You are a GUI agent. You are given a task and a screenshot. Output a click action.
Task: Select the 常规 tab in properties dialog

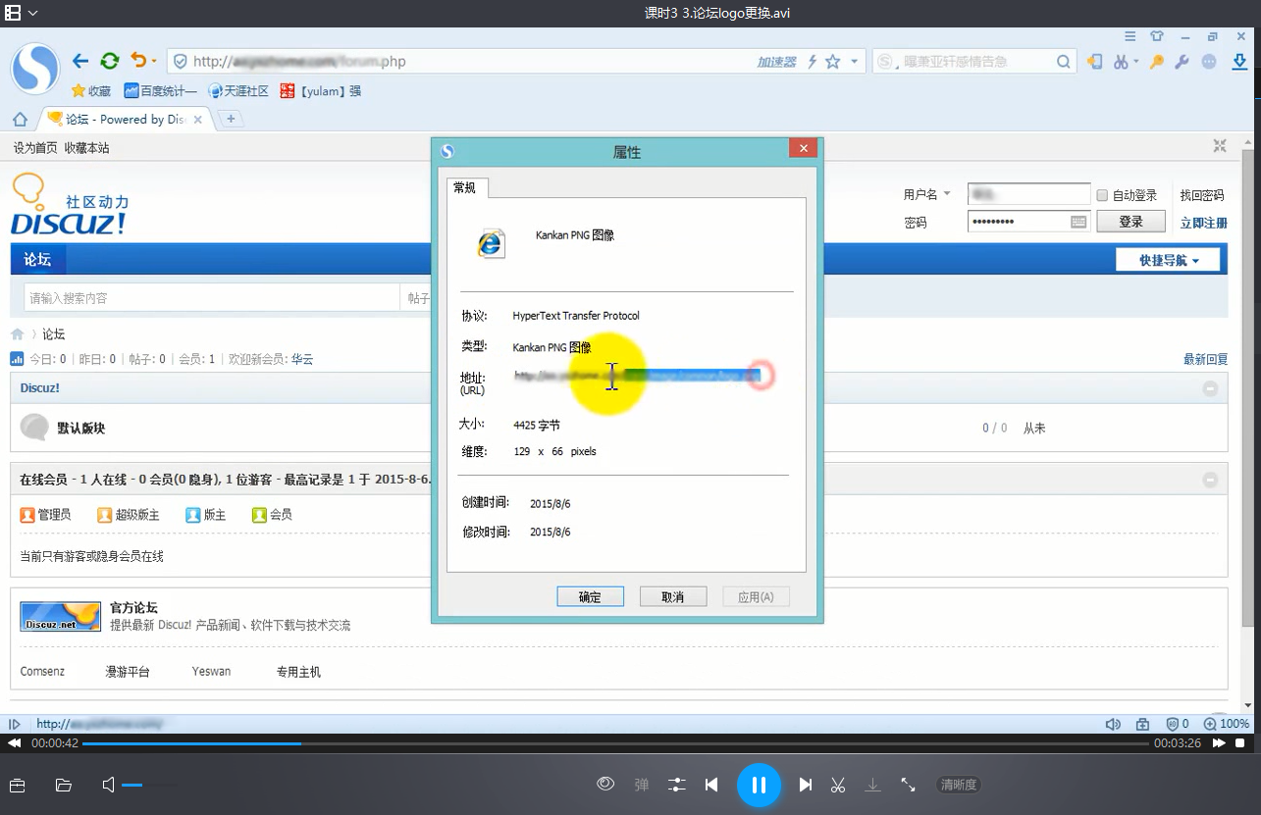click(465, 187)
